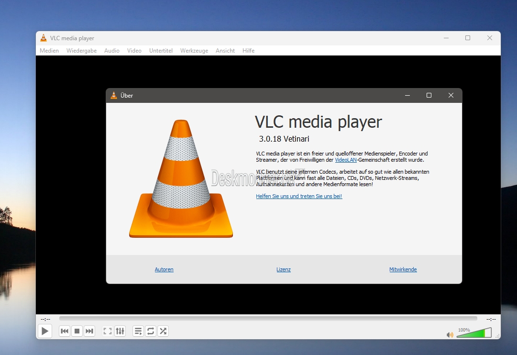Open the Mitwirkende link

click(x=403, y=269)
